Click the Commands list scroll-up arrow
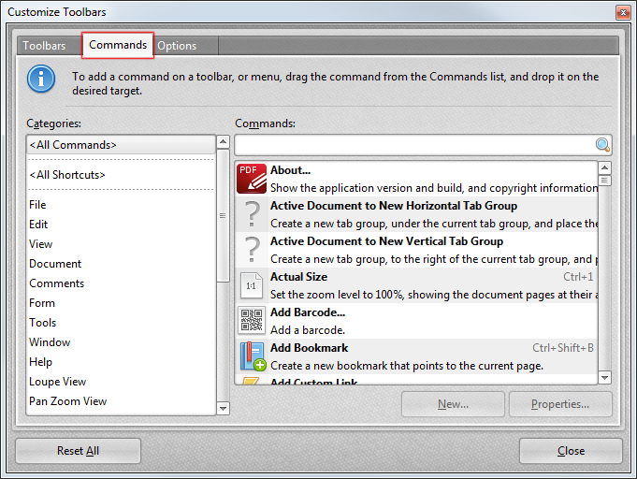The height and width of the screenshot is (479, 637). pyautogui.click(x=604, y=167)
